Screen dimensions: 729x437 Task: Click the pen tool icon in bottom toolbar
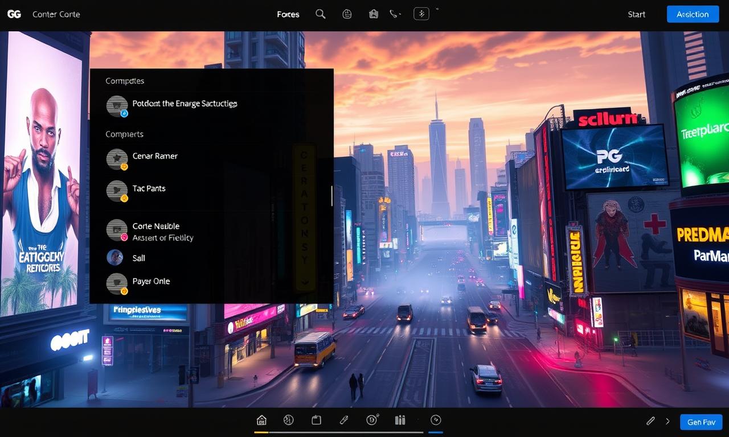pos(343,420)
